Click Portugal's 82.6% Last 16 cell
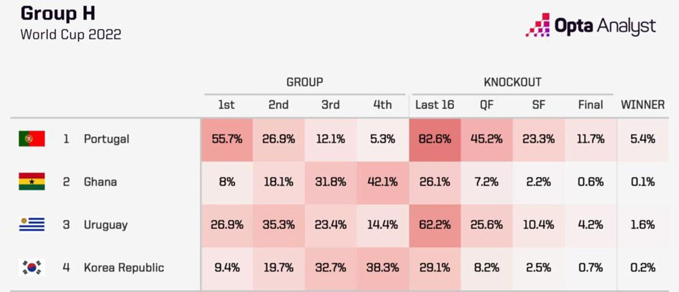Screen dimensions: 679x292 click(x=435, y=139)
